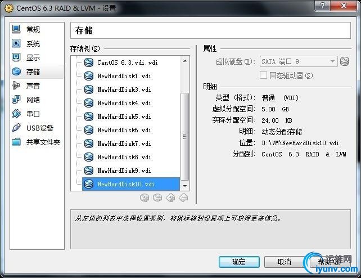Click the disk icon of NewHardDisk5.vdi

click(x=89, y=116)
